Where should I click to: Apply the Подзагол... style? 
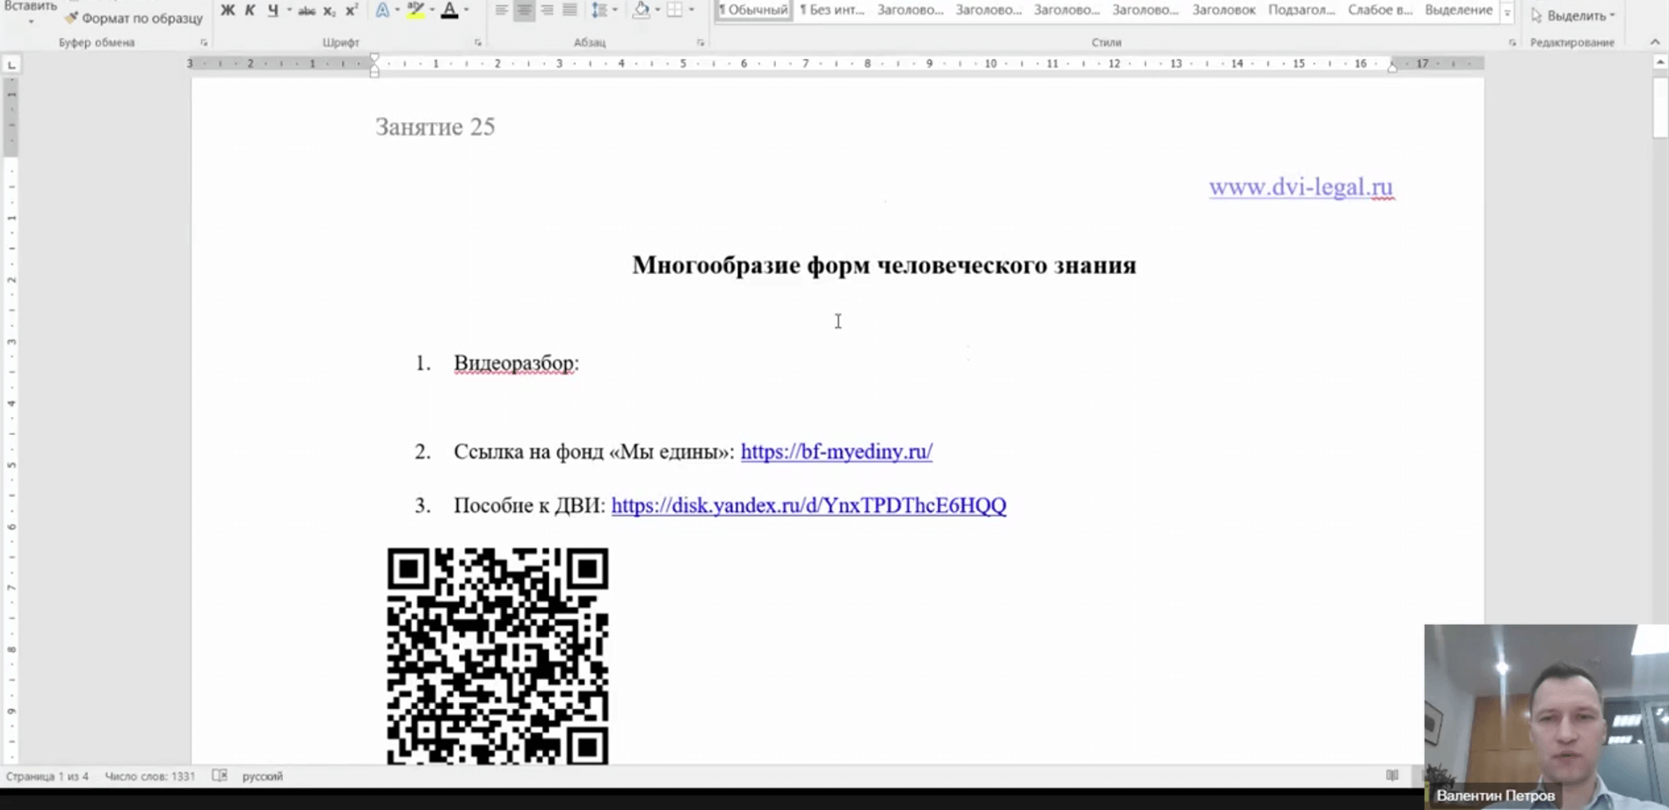pyautogui.click(x=1302, y=10)
